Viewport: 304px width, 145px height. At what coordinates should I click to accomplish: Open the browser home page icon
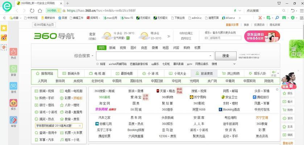click(x=40, y=11)
